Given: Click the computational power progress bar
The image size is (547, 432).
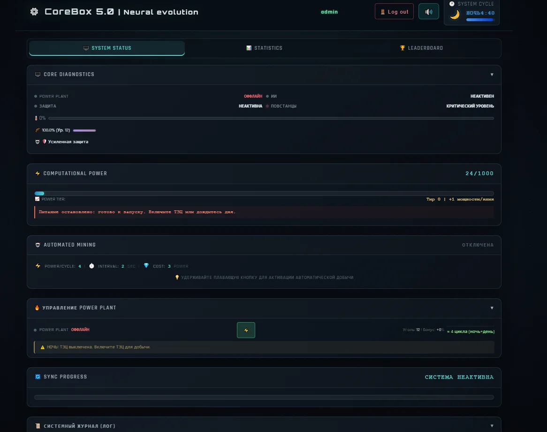Looking at the screenshot, I should tap(264, 193).
